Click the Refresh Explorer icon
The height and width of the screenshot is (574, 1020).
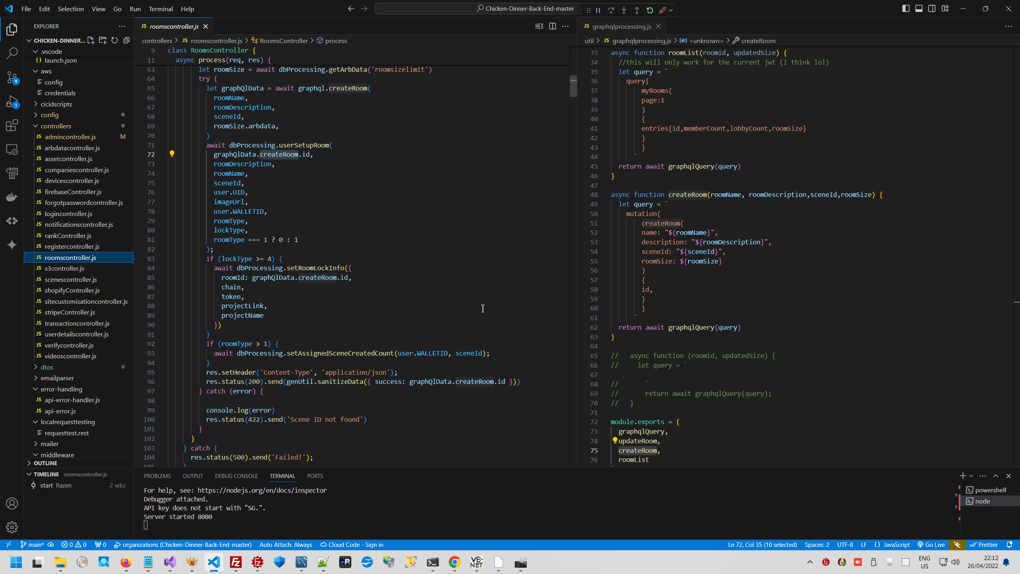coord(115,40)
